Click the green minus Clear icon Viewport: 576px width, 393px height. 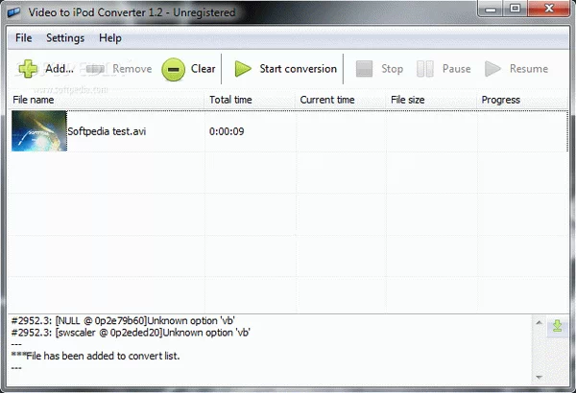(x=173, y=69)
